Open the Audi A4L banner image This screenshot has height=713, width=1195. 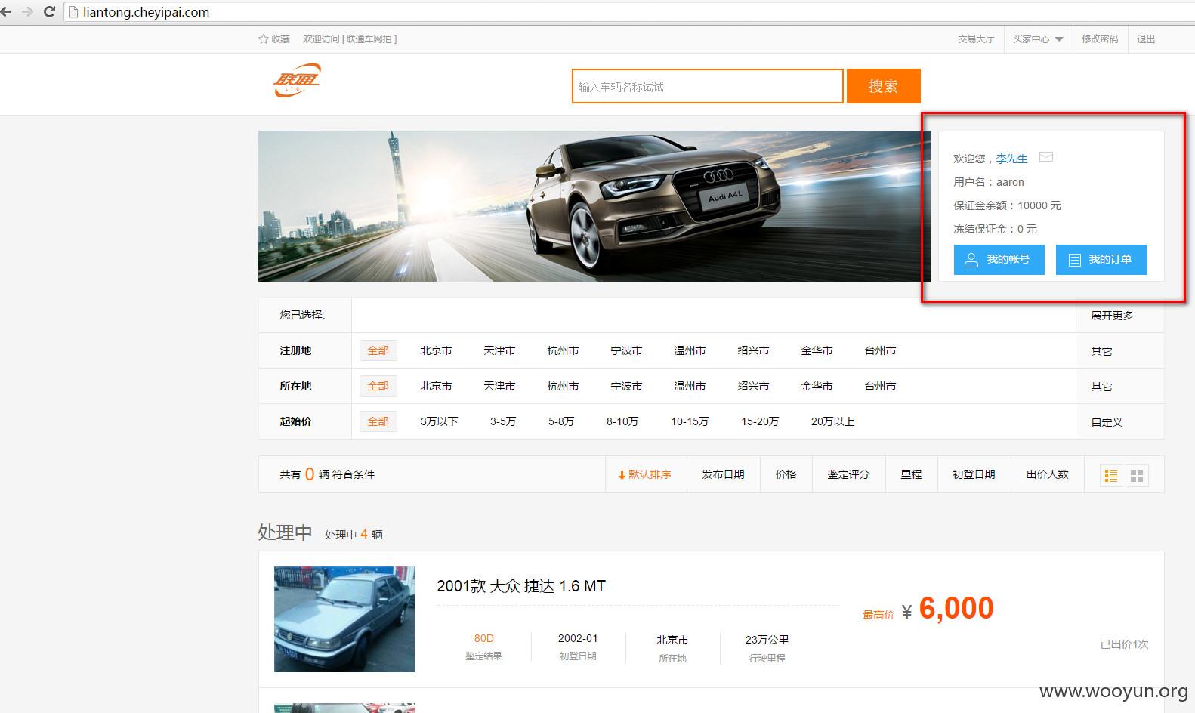pos(594,206)
